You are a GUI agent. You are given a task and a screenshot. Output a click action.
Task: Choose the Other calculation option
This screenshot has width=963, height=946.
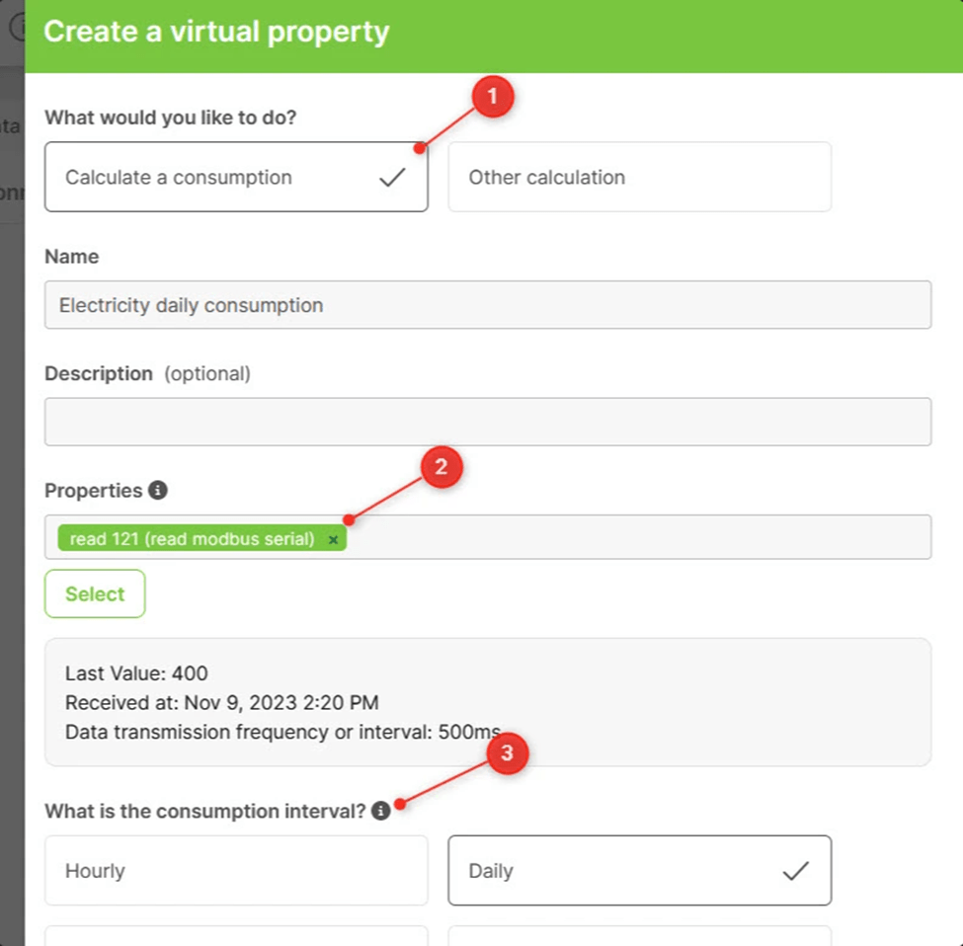pyautogui.click(x=639, y=177)
